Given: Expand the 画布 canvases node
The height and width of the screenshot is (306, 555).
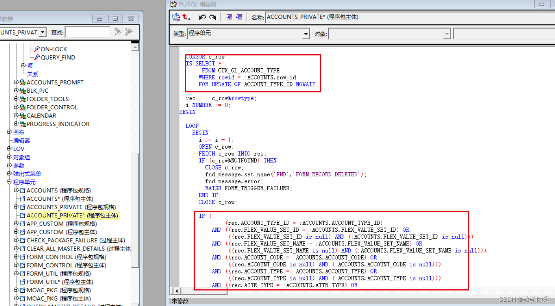Looking at the screenshot, I should point(9,132).
